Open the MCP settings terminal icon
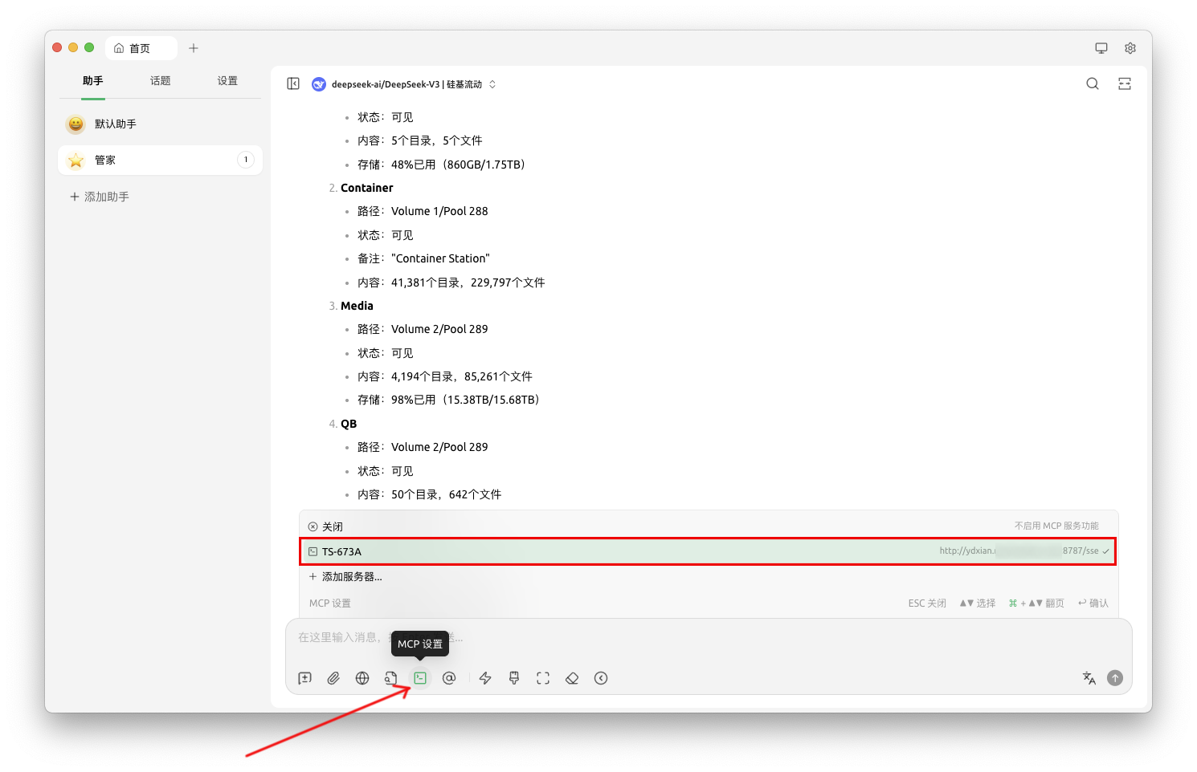1197x772 pixels. click(x=420, y=678)
